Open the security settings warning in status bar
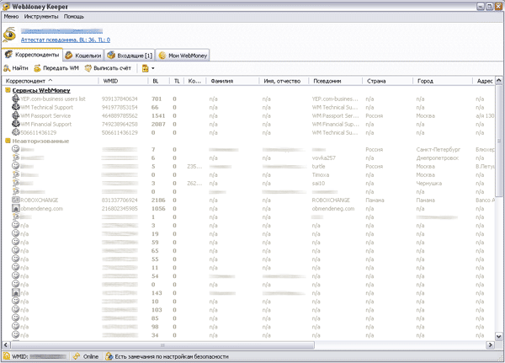The height and width of the screenshot is (363, 505). (167, 356)
